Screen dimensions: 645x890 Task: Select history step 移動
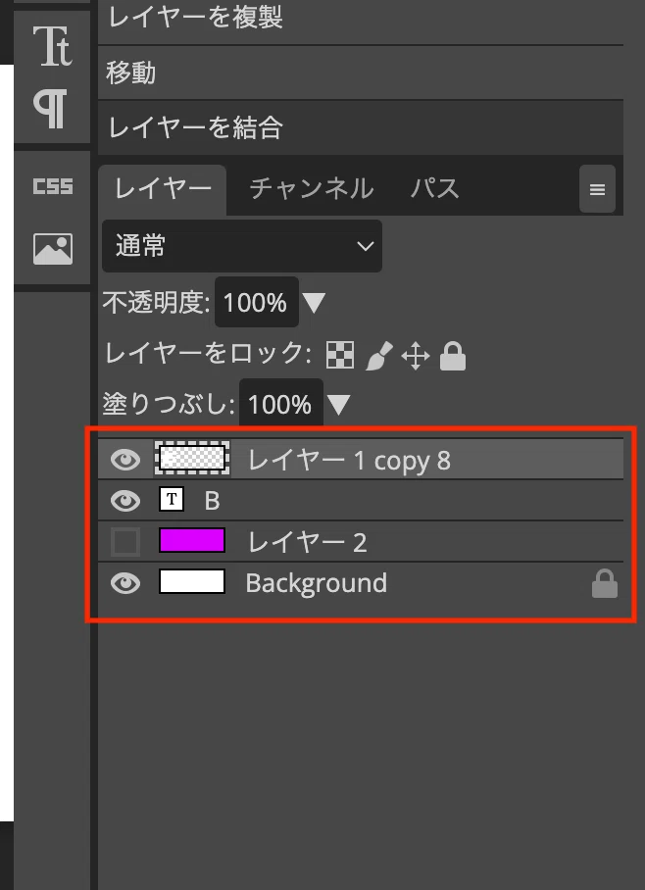(x=361, y=73)
